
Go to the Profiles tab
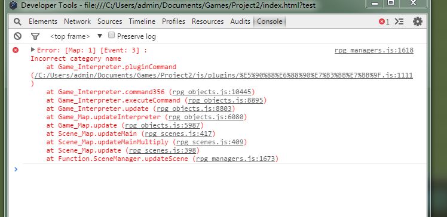[174, 21]
